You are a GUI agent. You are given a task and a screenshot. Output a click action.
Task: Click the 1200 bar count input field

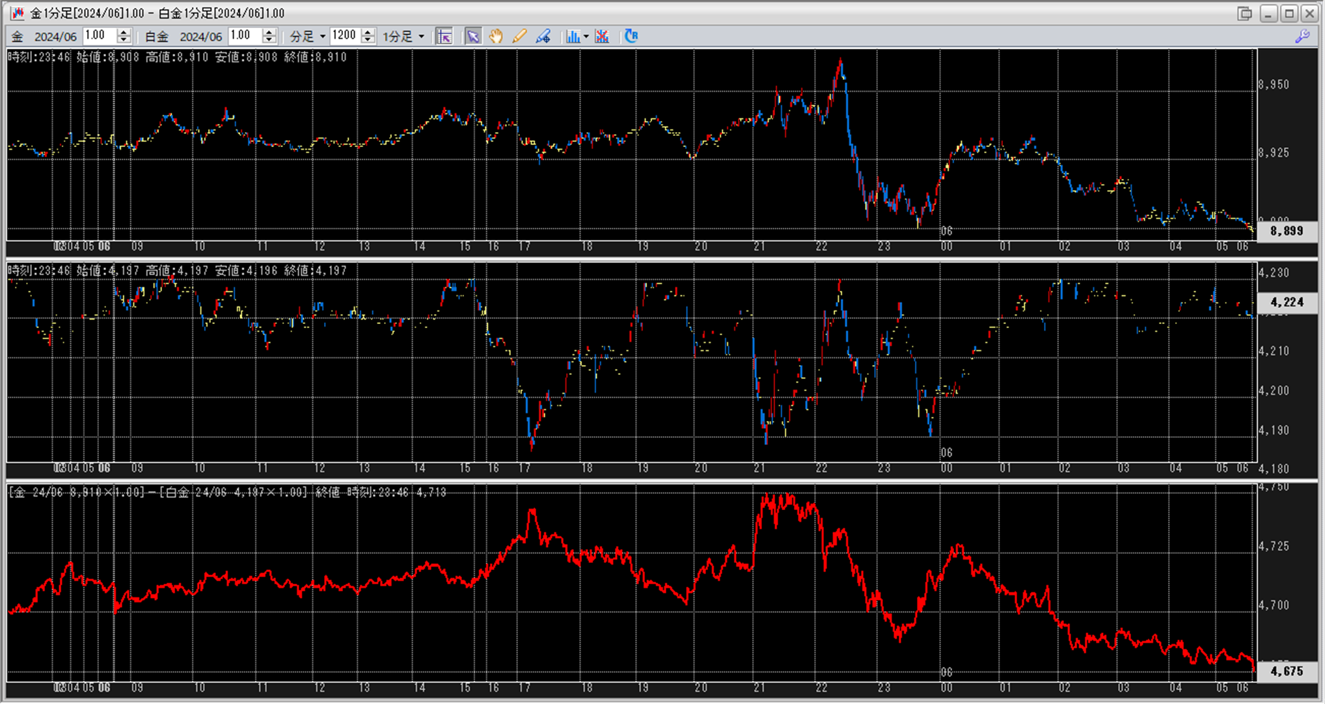click(344, 36)
